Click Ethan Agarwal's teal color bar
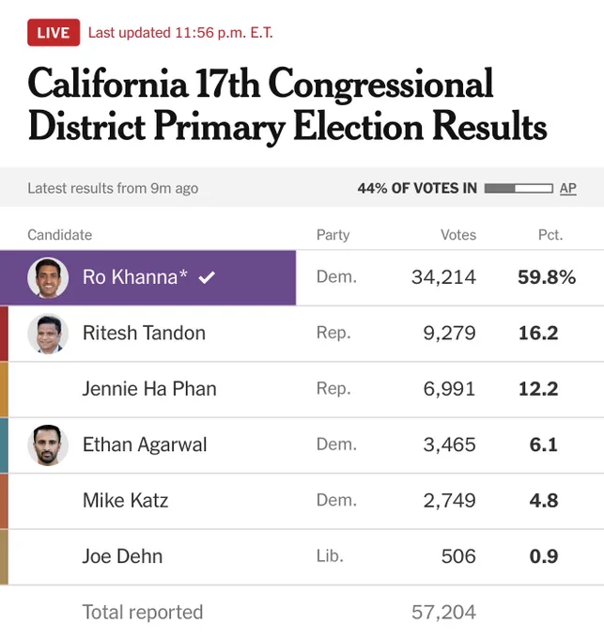The image size is (604, 639). click(4, 445)
